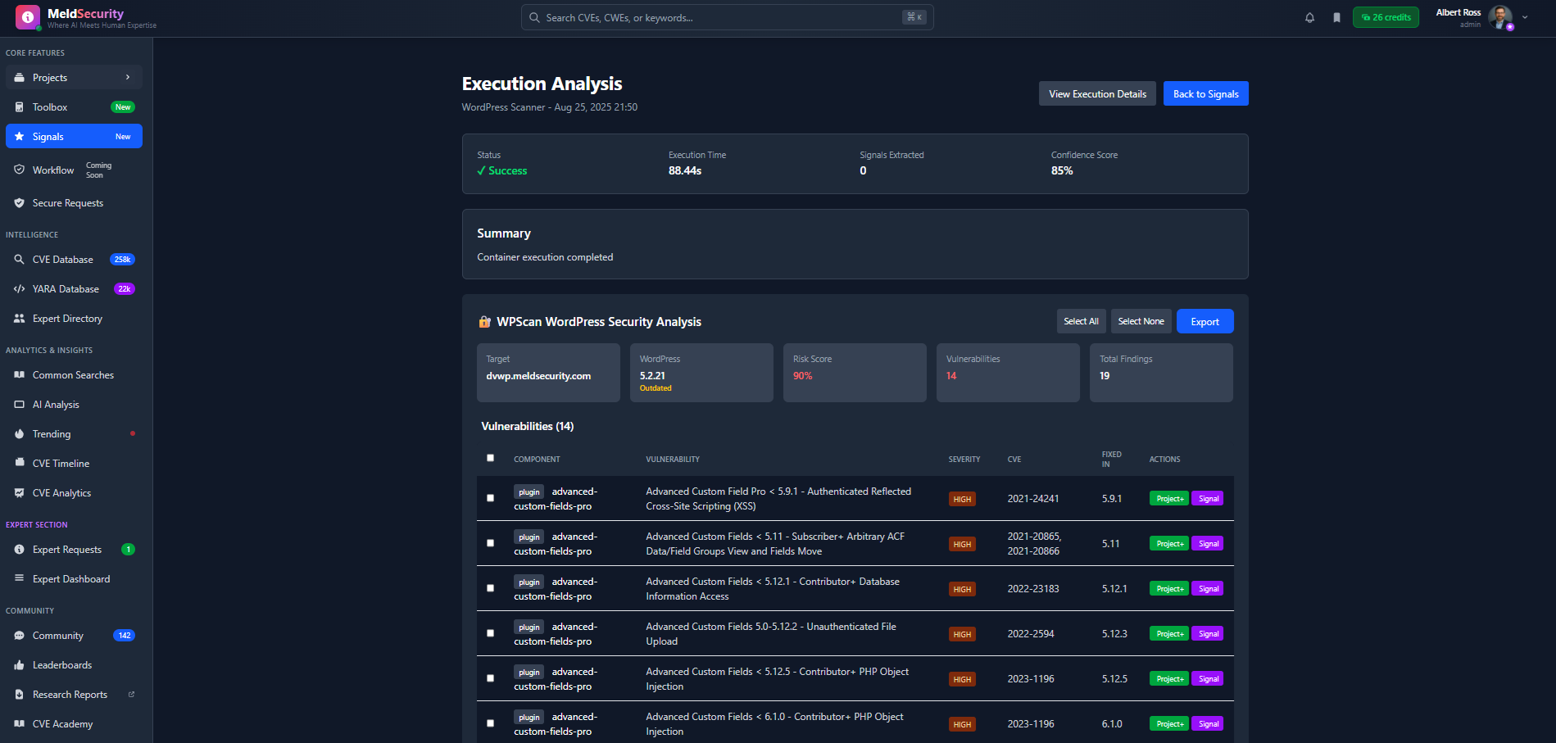Click Common Searches book icon
Image resolution: width=1556 pixels, height=743 pixels.
pyautogui.click(x=20, y=375)
